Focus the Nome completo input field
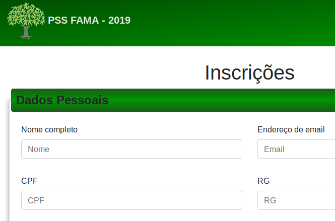 click(131, 149)
